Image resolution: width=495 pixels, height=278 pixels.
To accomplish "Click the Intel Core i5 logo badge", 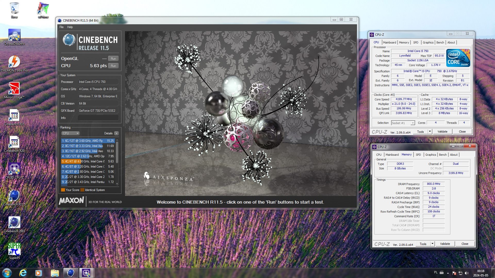I will tap(458, 58).
